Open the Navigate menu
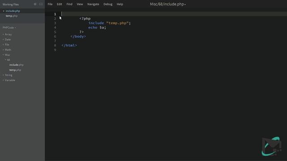The width and height of the screenshot is (287, 161). pos(93,4)
